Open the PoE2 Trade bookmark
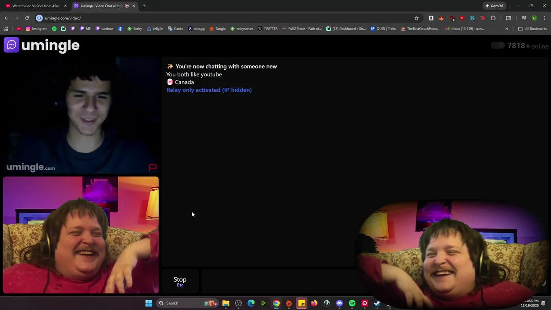Screen dimensions: 551x310 pos(302,29)
